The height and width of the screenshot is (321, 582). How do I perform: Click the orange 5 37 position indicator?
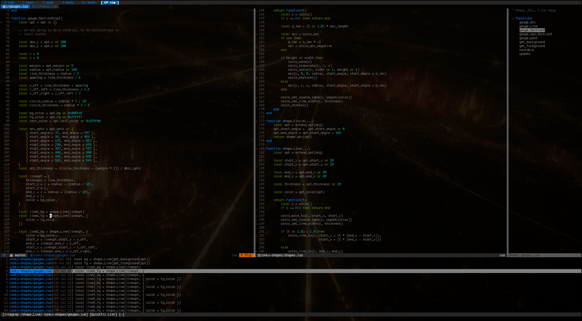[246, 255]
